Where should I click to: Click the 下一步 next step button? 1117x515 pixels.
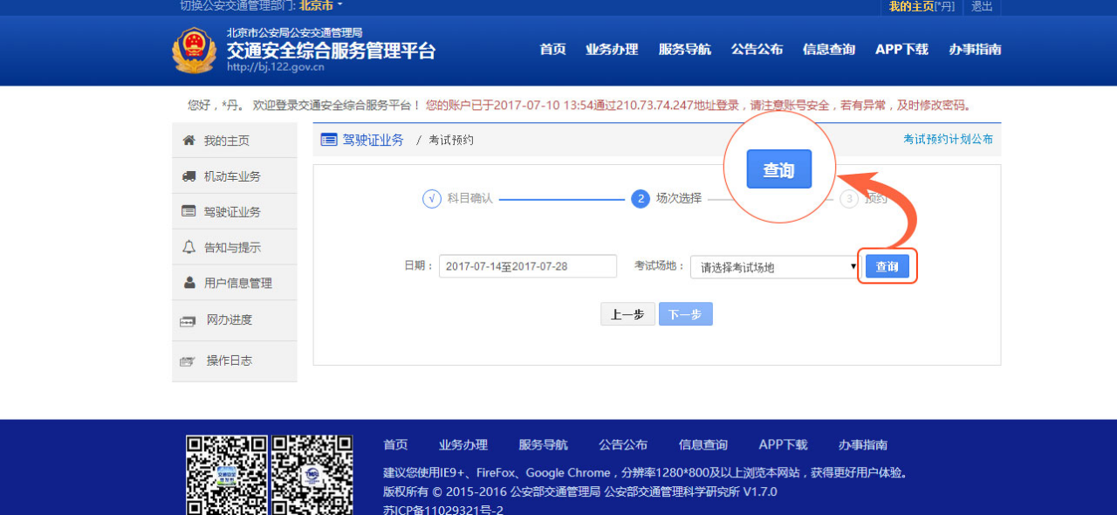(x=685, y=314)
